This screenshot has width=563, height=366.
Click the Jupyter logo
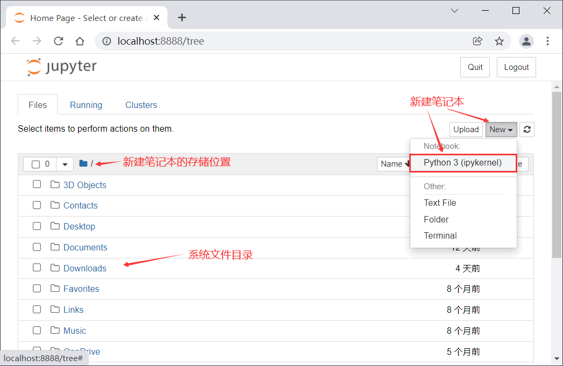click(x=61, y=67)
